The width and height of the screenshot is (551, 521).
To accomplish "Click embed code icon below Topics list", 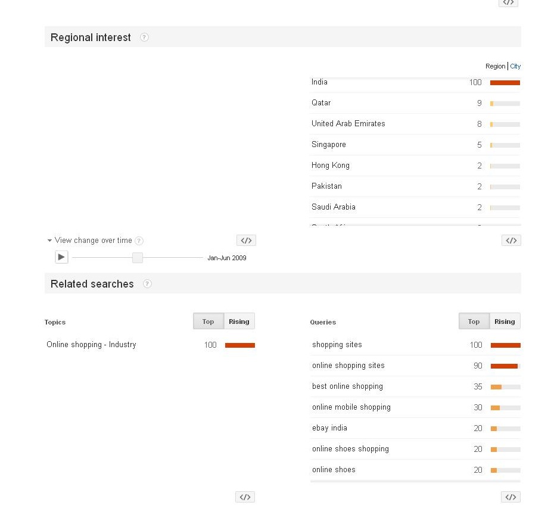I will 245,497.
